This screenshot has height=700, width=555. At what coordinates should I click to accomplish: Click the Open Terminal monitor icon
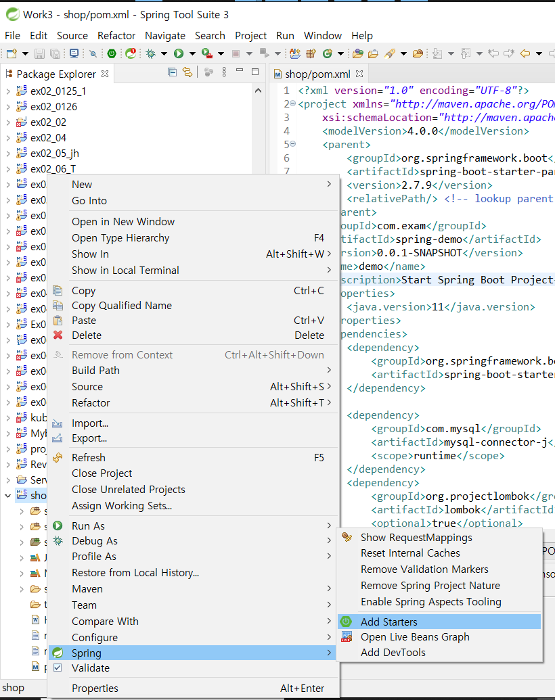74,53
